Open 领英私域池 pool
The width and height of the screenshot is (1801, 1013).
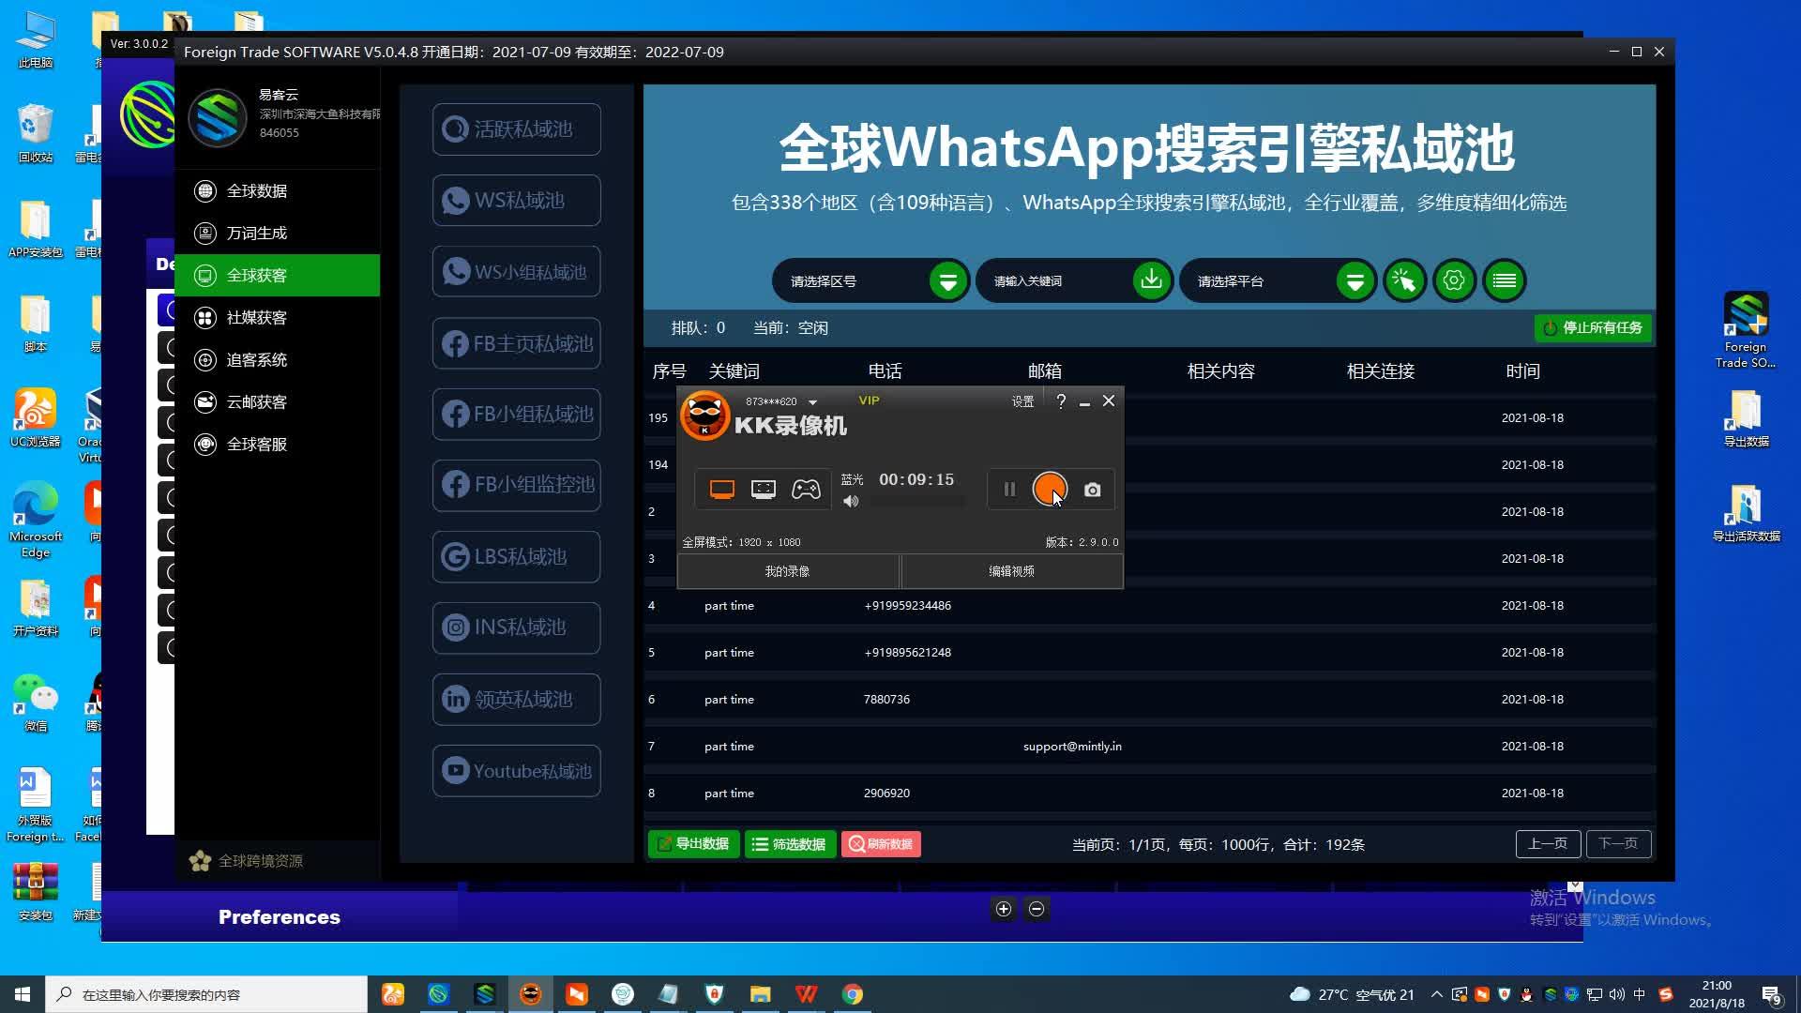point(517,700)
